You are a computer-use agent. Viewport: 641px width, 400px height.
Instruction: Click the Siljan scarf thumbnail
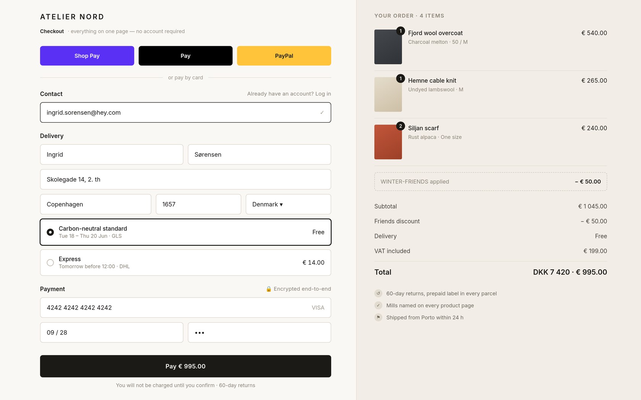(388, 142)
